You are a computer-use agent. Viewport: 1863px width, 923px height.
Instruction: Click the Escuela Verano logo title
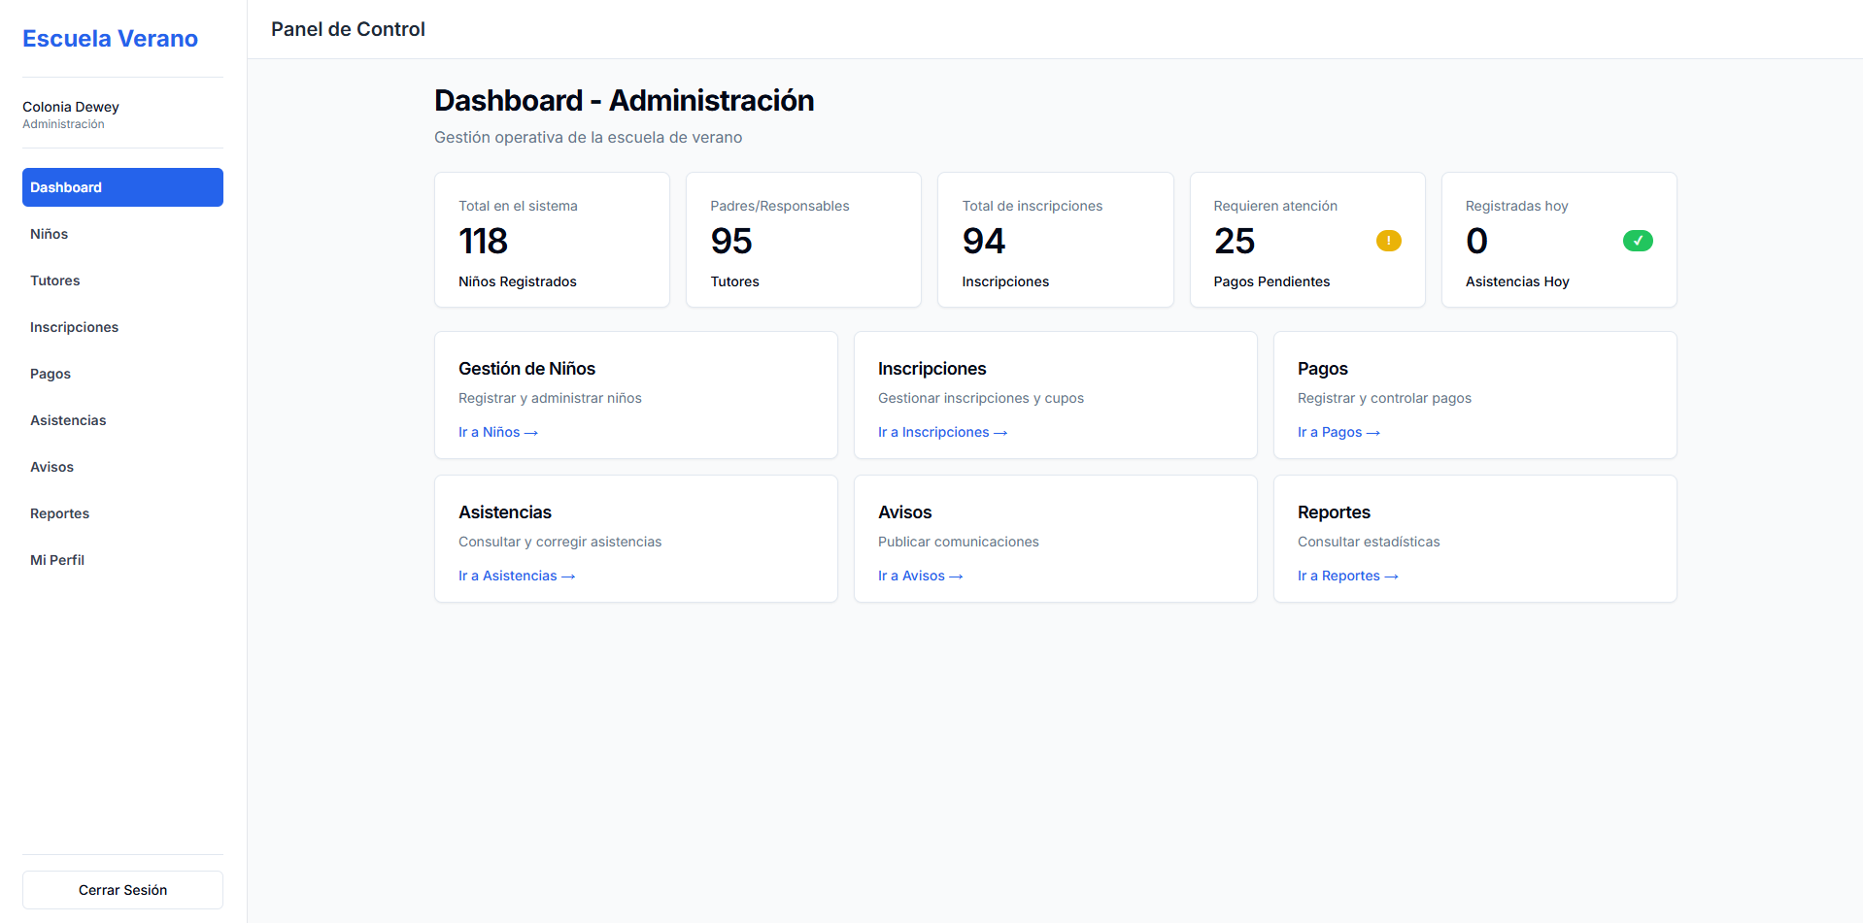(110, 39)
